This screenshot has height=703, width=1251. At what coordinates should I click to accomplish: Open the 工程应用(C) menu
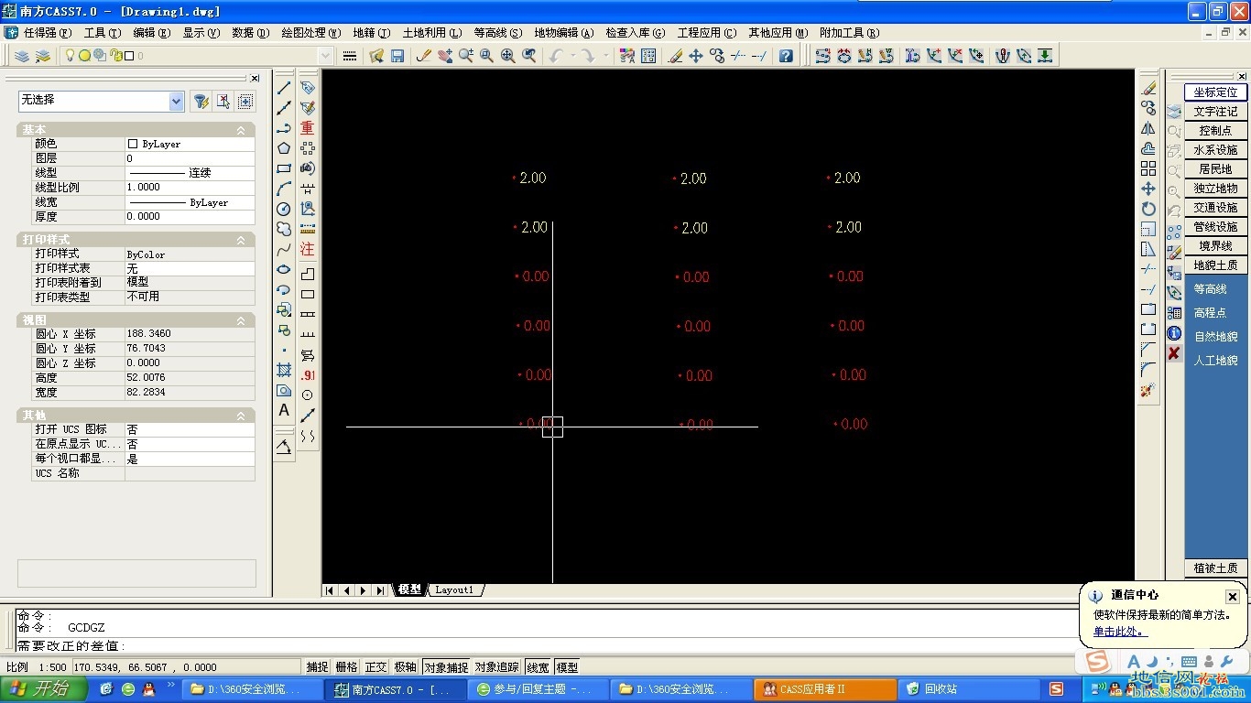click(707, 32)
